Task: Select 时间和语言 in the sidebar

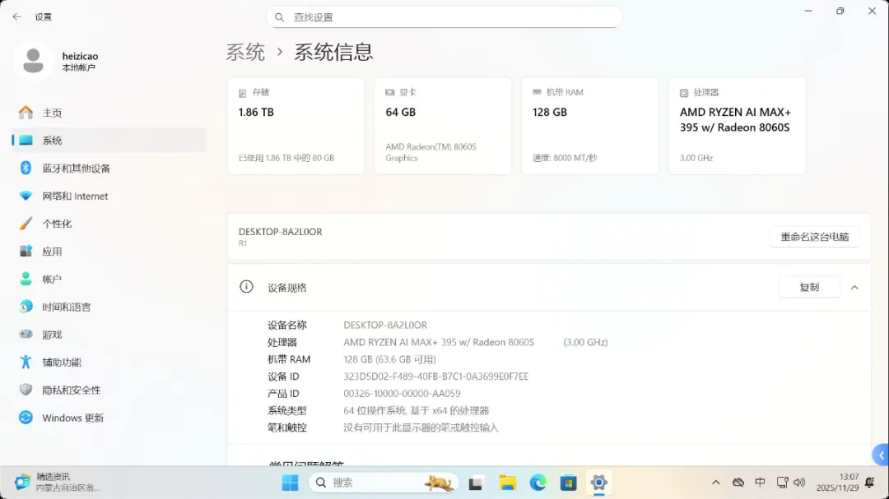Action: [66, 307]
